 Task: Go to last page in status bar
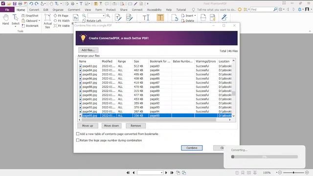click(x=172, y=173)
